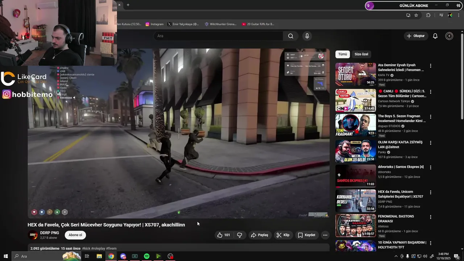Viewport: 464px width, 261px height.
Task: Click the Oluştur create button
Action: (x=416, y=36)
